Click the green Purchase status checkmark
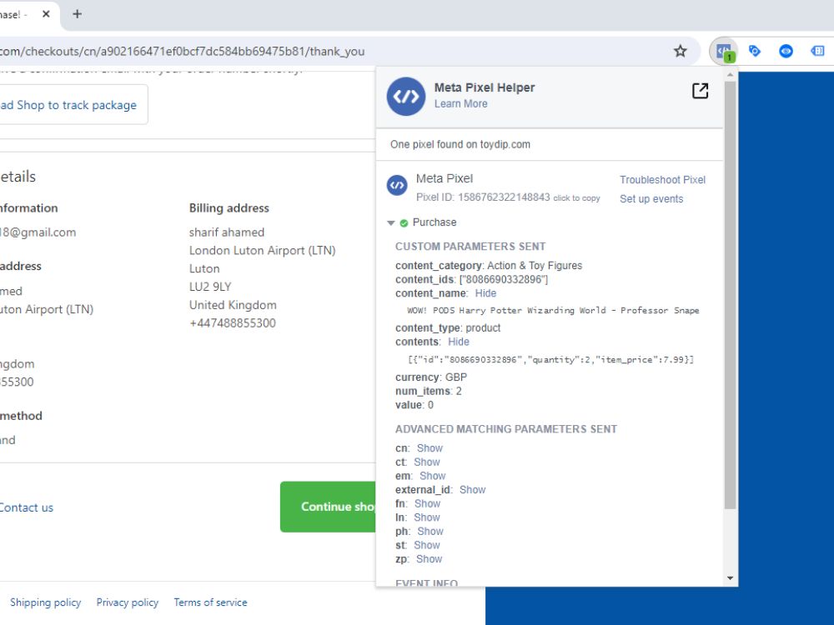This screenshot has height=625, width=834. coord(404,223)
